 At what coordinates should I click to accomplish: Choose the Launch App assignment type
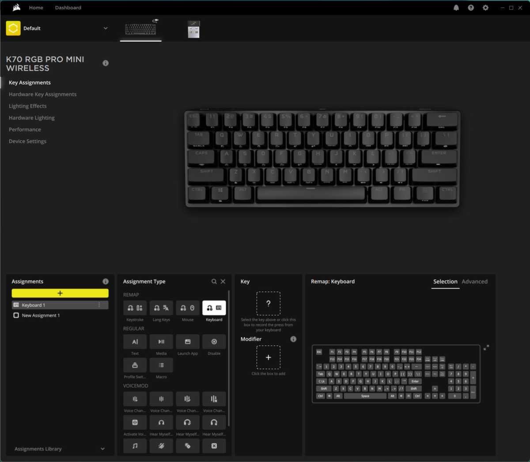pos(188,342)
